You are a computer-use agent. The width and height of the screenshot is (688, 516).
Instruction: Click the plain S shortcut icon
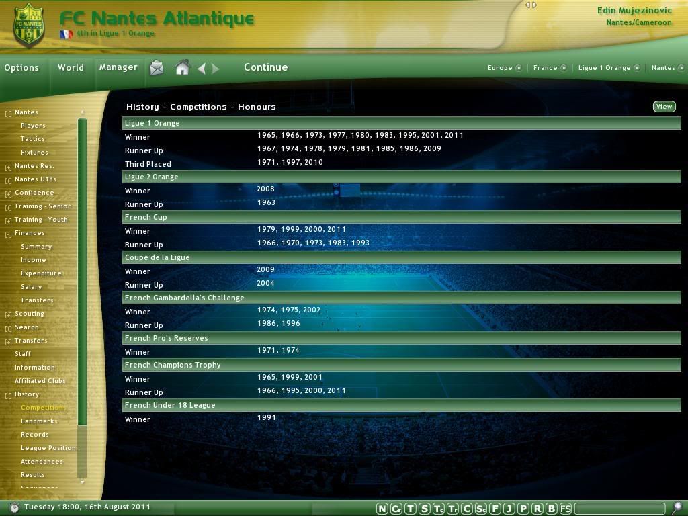[425, 509]
